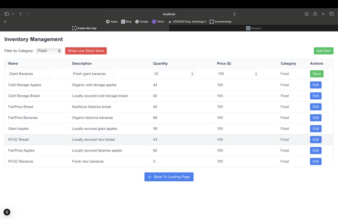This screenshot has height=219, width=338.
Task: Select the Nutritious fairprice bread description
Action: (x=91, y=107)
